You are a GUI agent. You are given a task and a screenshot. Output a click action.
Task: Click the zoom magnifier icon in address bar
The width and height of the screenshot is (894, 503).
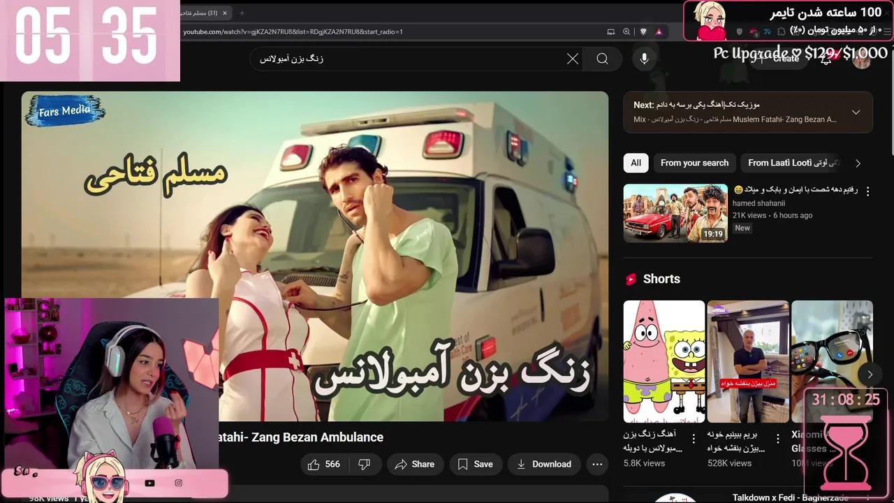point(626,31)
